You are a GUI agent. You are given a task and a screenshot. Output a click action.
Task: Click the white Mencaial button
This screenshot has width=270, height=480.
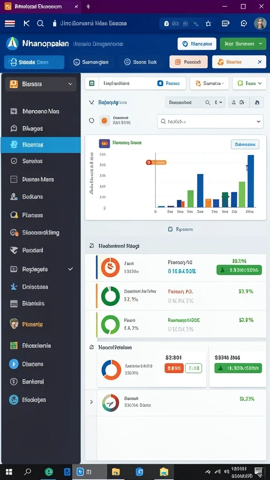(197, 44)
